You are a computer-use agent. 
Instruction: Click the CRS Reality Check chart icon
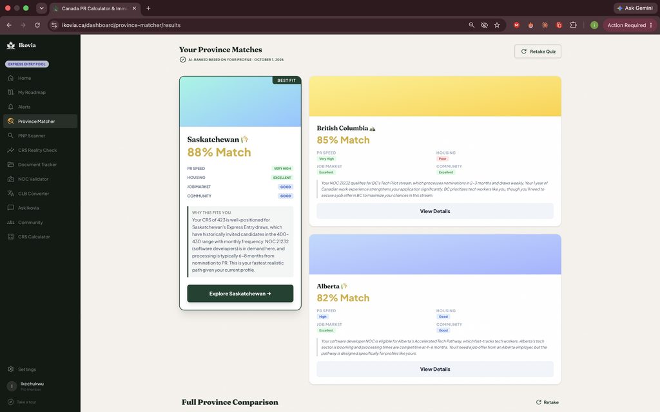(10, 150)
